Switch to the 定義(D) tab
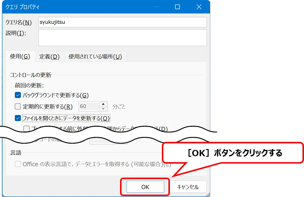 (50, 57)
